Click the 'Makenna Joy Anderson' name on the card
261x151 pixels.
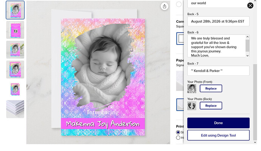click(103, 124)
